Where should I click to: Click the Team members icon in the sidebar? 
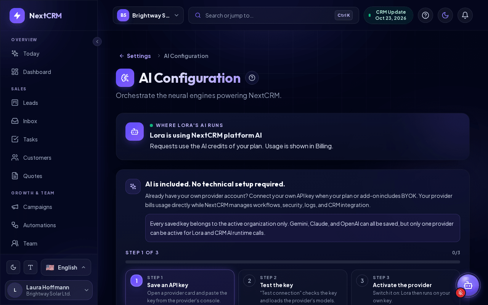click(x=15, y=244)
